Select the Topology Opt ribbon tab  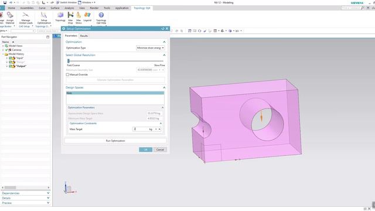142,8
